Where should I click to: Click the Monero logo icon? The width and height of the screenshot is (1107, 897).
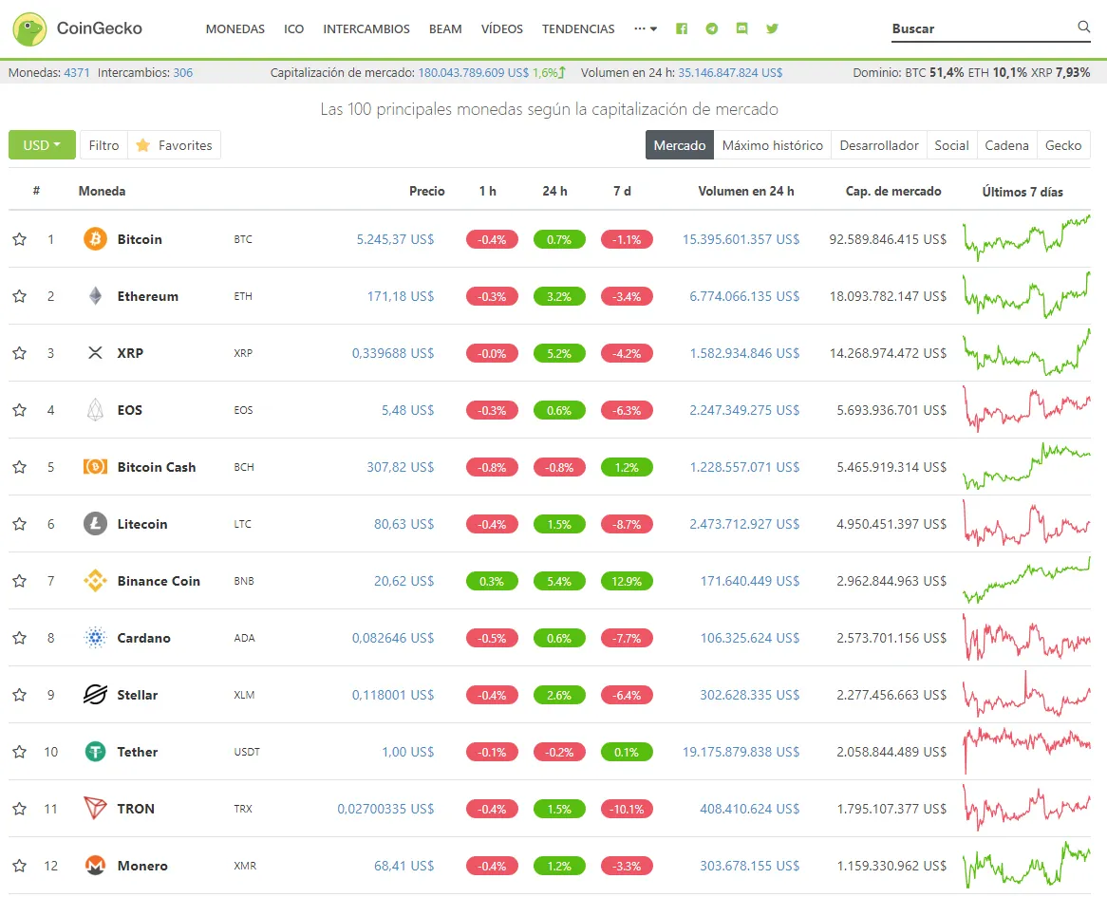pyautogui.click(x=95, y=866)
